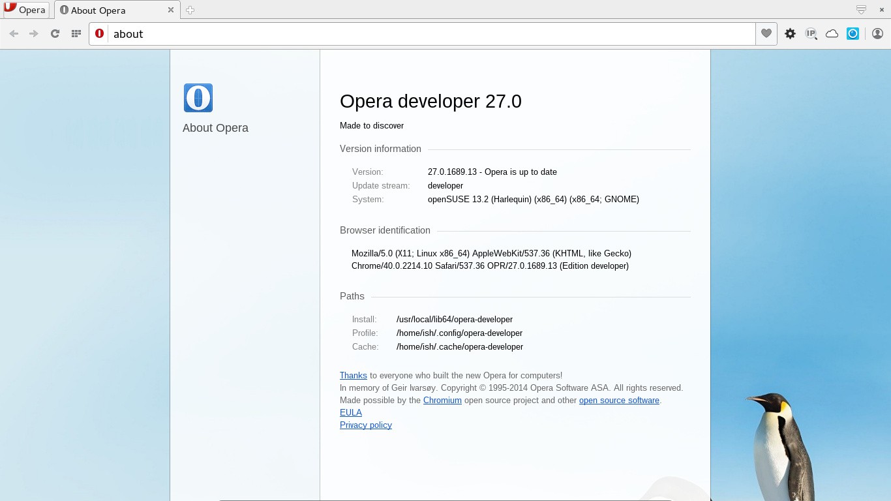
Task: Click the 'Opera developer 27.0' heading
Action: (430, 101)
